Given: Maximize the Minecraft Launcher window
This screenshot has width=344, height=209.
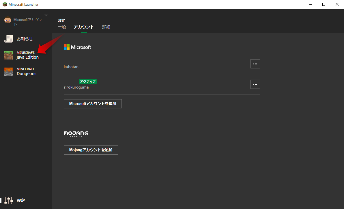Looking at the screenshot, I should (324, 4).
